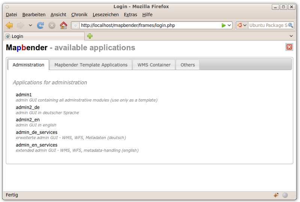Open a new tab with the plus icon
The height and width of the screenshot is (202, 300).
90,36
